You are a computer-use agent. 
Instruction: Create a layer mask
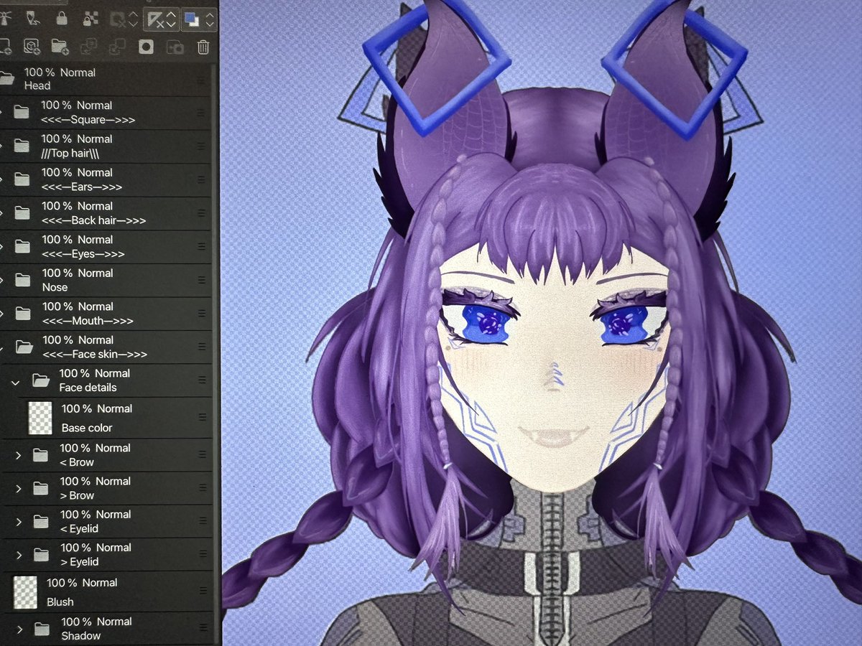(147, 46)
